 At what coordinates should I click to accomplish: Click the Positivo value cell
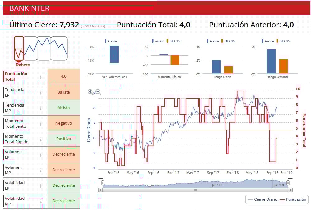64,139
